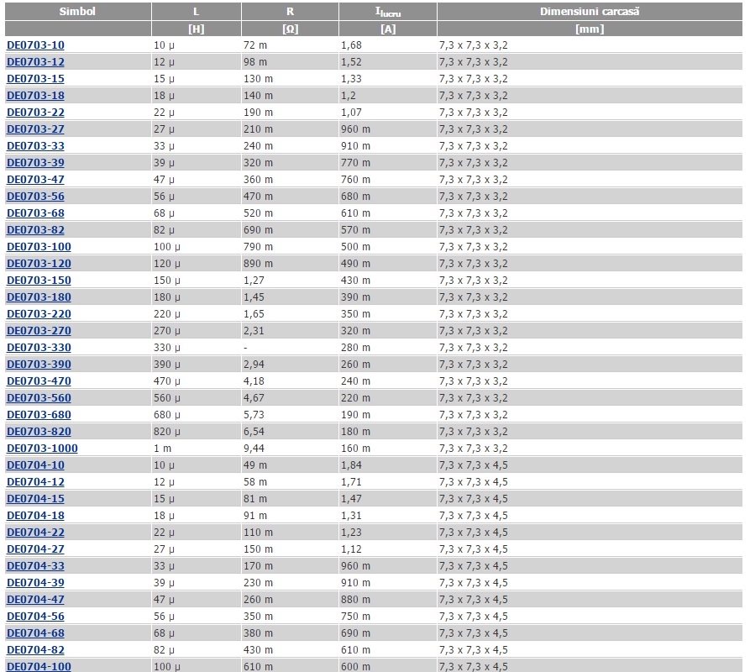Click the L inductance column header
This screenshot has height=672, width=750.
pyautogui.click(x=196, y=12)
